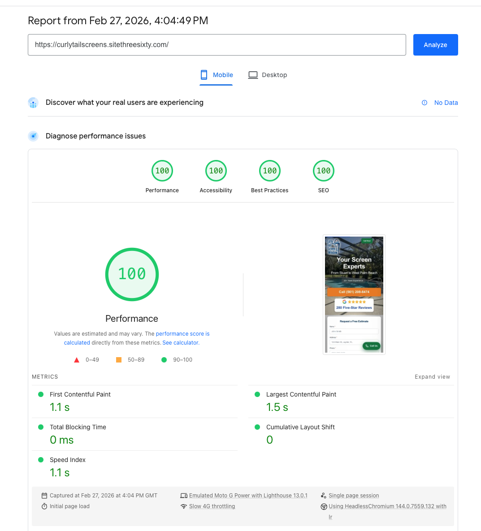Click Slow 4G throttling setting
481x531 pixels.
[x=212, y=506]
